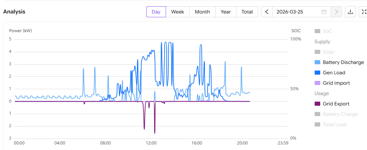Click the next day arrow button
Viewport: 367px width, 150px height.
pyautogui.click(x=336, y=12)
